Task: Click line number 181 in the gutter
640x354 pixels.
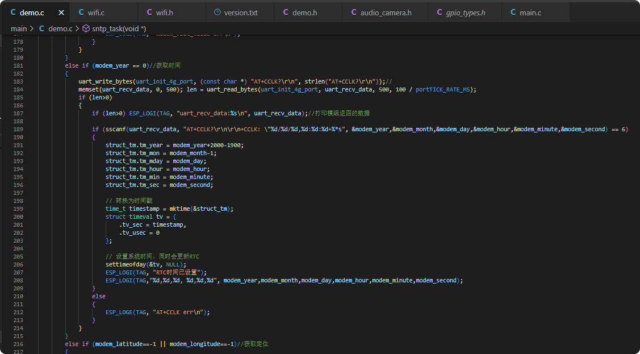Action: pos(18,65)
